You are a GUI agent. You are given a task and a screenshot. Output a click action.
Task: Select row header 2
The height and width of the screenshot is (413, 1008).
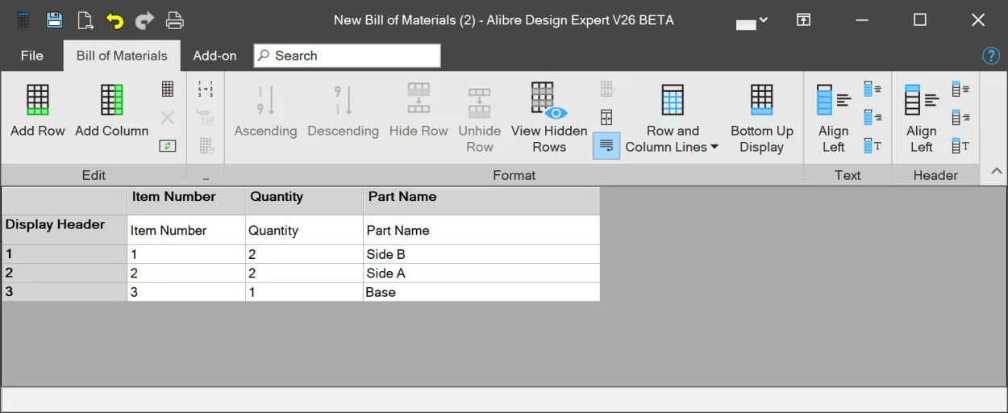(x=64, y=273)
